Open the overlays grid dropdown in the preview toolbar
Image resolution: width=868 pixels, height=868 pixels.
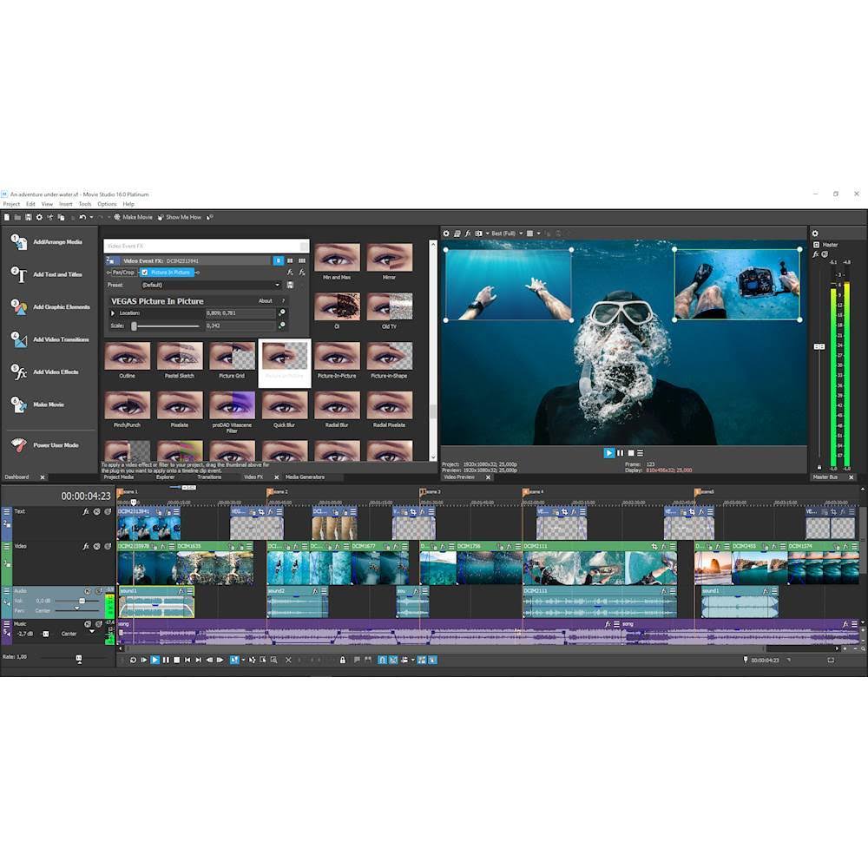tap(539, 233)
